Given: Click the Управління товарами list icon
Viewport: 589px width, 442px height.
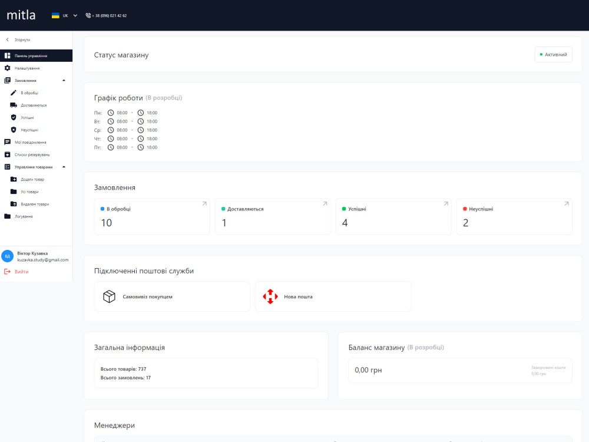Looking at the screenshot, I should (x=7, y=167).
